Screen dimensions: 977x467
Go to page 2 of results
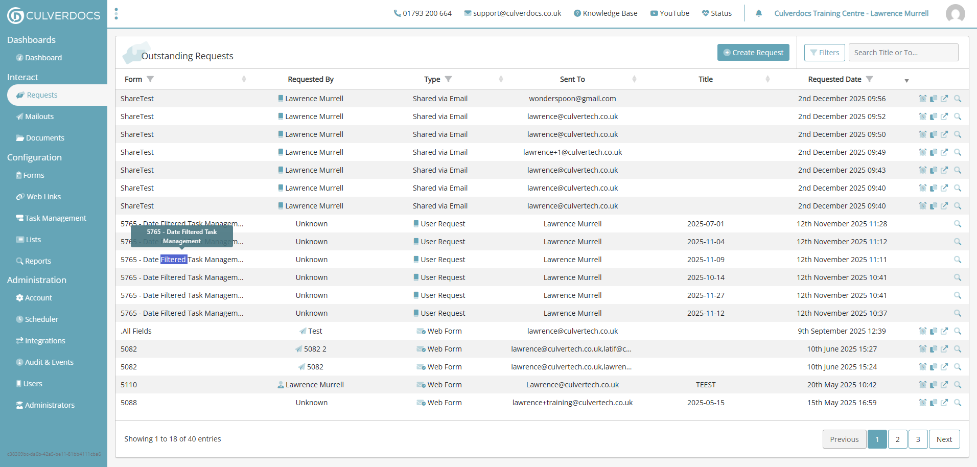897,439
